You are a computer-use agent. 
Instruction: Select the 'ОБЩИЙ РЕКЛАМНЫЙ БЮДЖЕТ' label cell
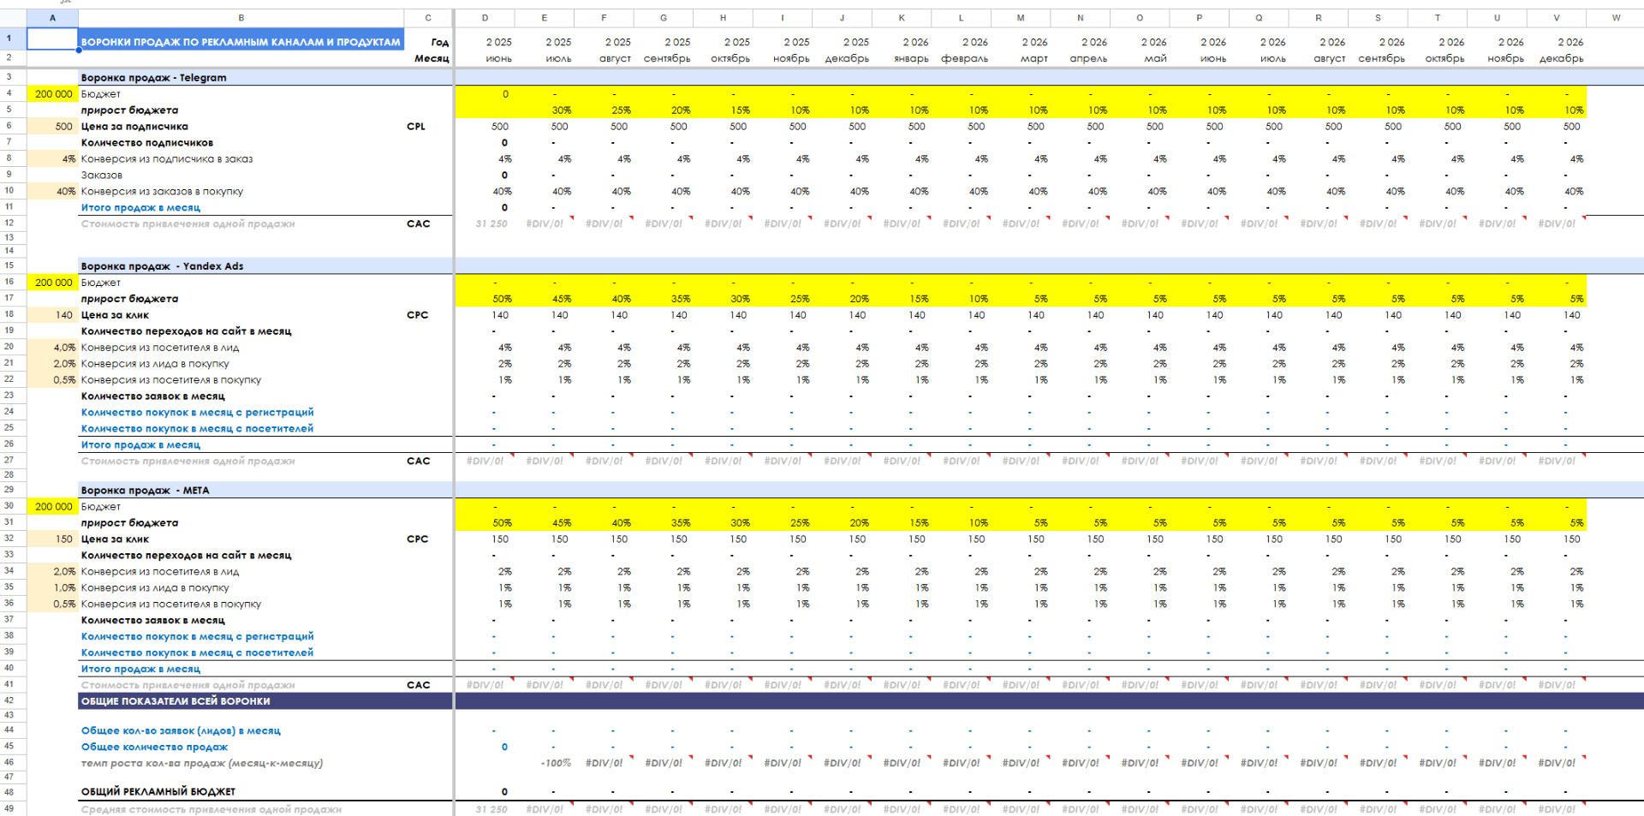(x=158, y=791)
